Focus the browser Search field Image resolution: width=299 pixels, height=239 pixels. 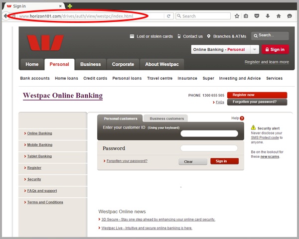203,16
